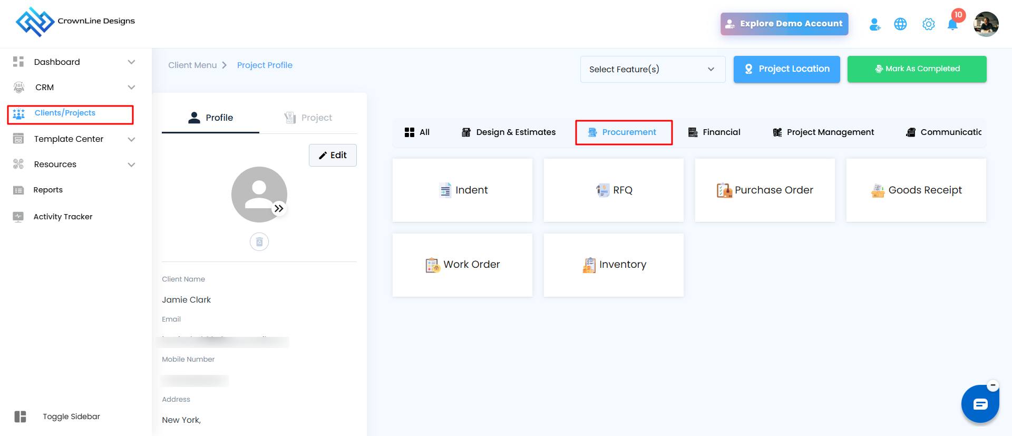Switch to the Project tab

tap(308, 118)
